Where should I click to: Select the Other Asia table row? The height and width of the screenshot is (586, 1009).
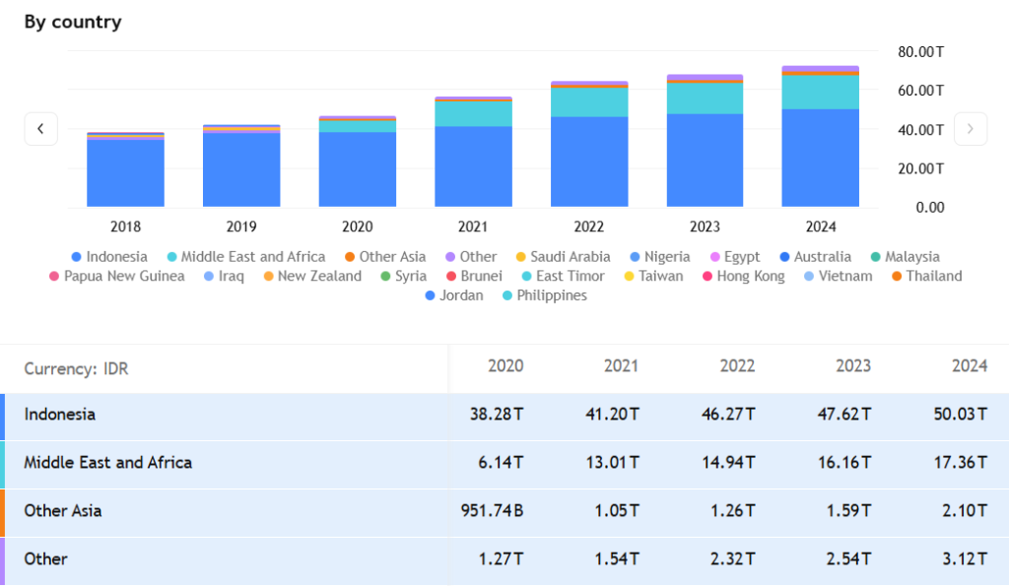(63, 511)
